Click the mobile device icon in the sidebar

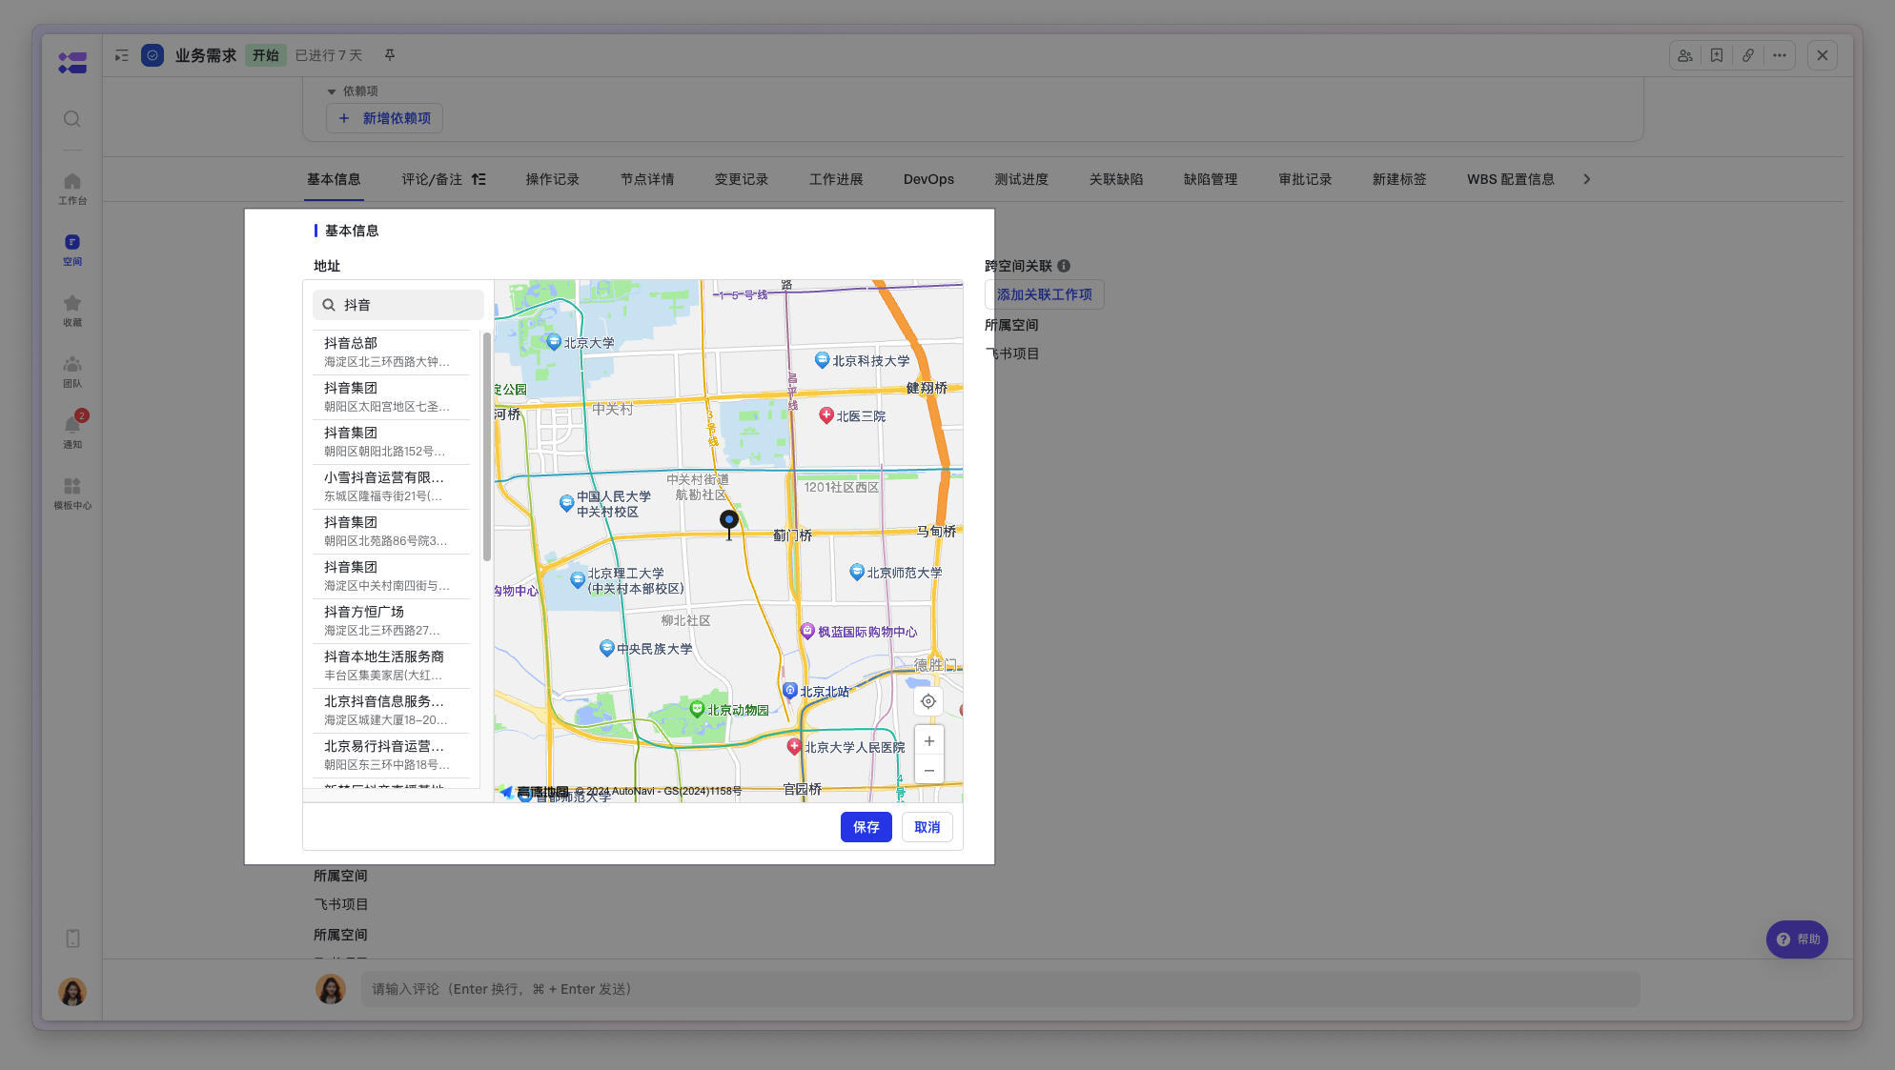tap(72, 939)
